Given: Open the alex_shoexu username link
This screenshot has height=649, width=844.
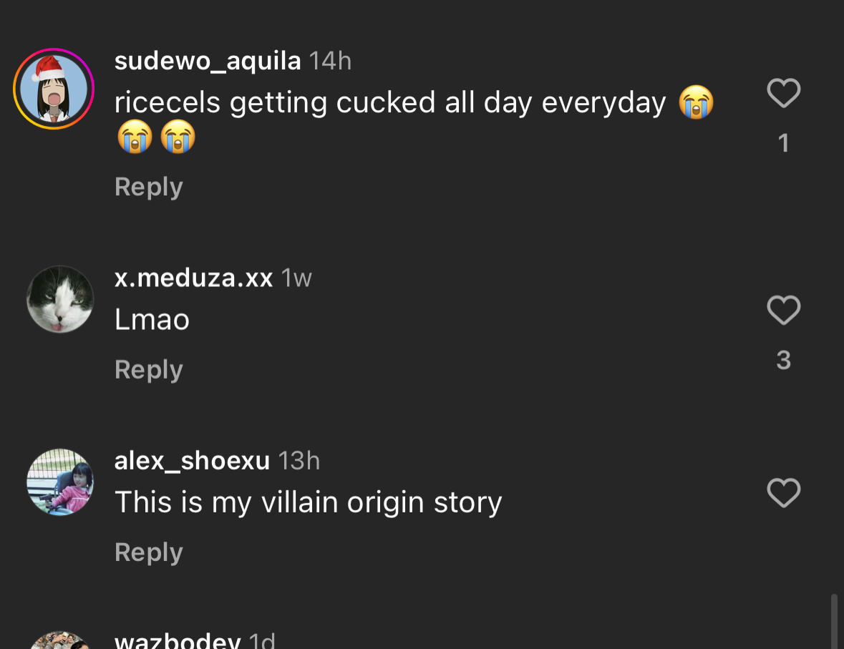Looking at the screenshot, I should point(192,461).
